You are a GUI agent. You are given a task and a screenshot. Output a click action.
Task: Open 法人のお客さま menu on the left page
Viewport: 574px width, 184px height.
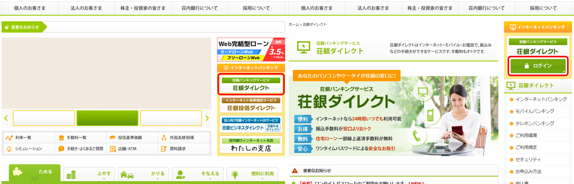pos(86,8)
